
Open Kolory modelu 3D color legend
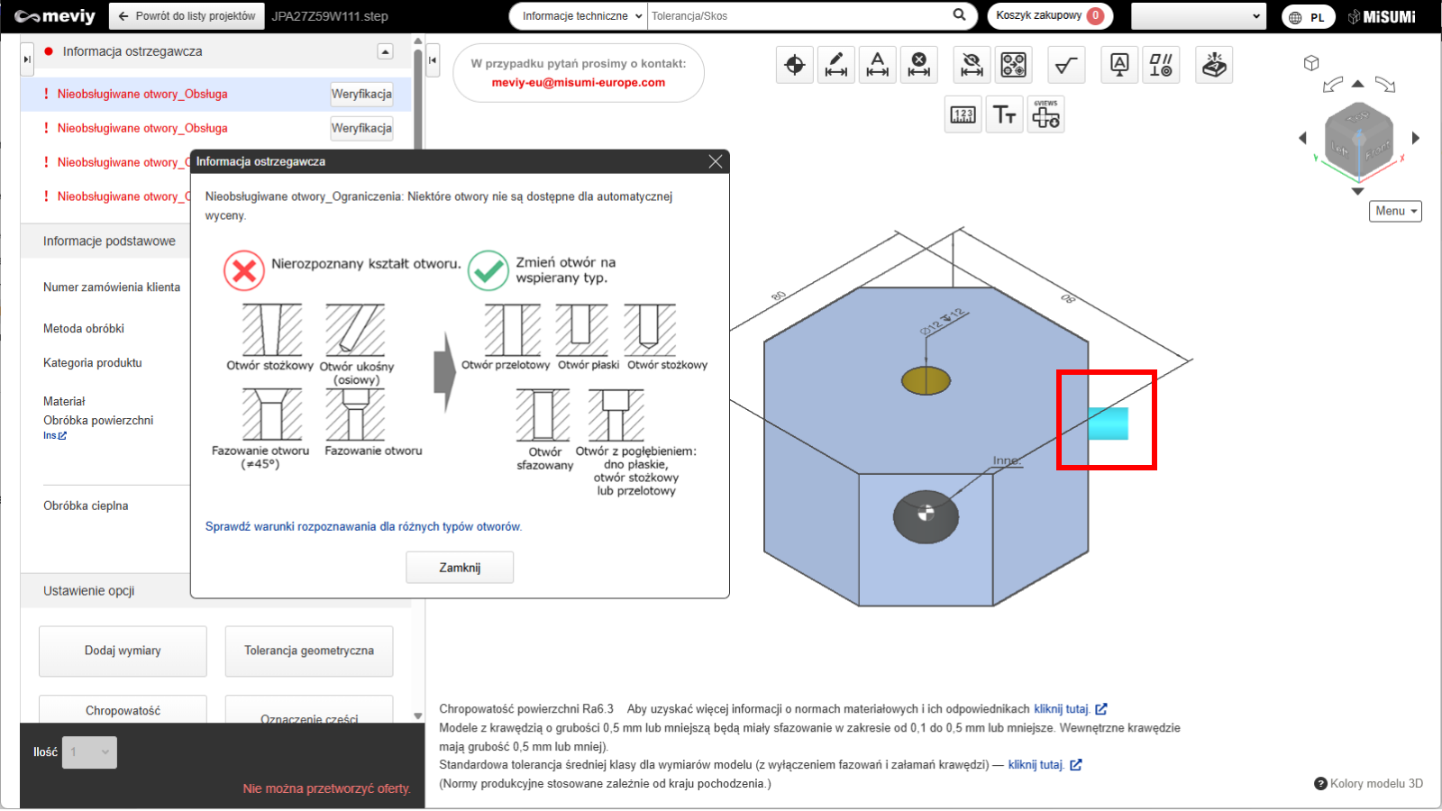point(1369,783)
